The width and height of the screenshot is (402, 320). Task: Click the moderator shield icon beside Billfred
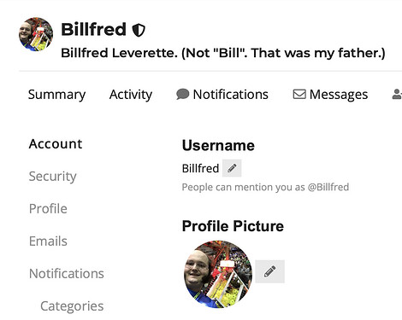pyautogui.click(x=139, y=30)
